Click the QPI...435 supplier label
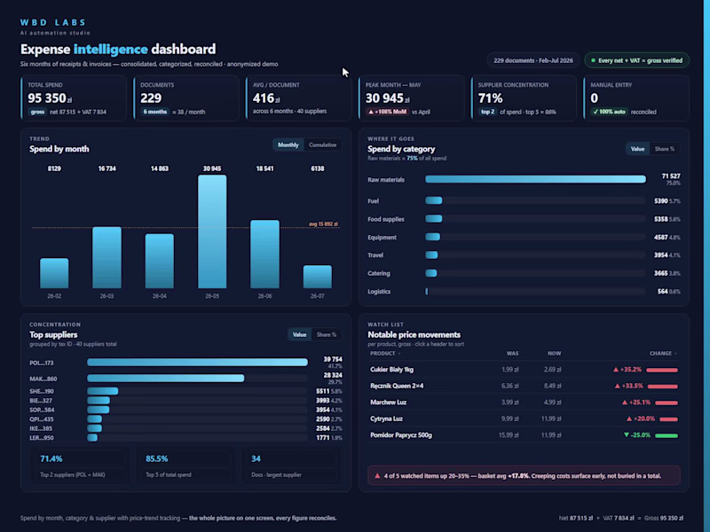The width and height of the screenshot is (710, 532). [41, 419]
